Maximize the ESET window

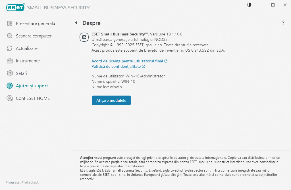coord(273,5)
